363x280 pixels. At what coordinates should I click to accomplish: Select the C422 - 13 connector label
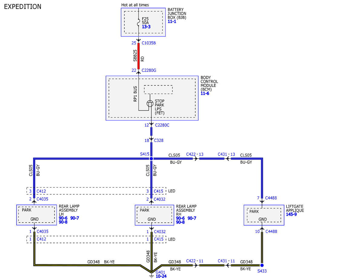tap(195, 154)
